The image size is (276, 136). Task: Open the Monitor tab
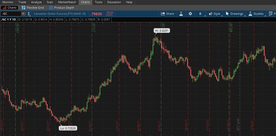pos(8,2)
